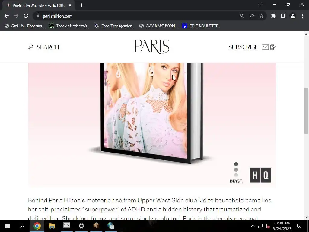
Task: Open the Settings gear on the taskbar
Action: pos(81,226)
